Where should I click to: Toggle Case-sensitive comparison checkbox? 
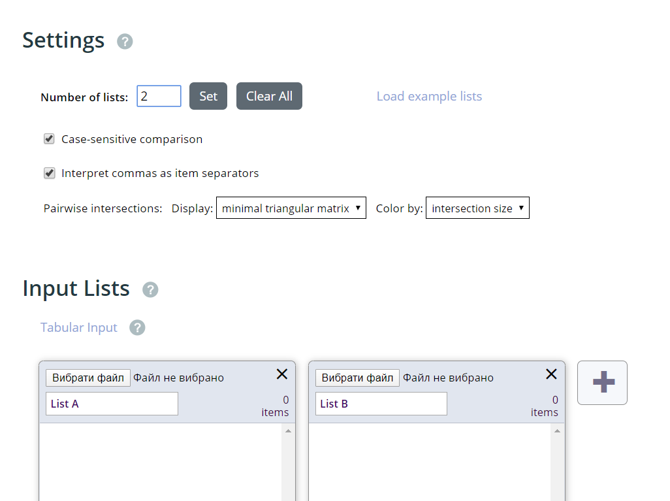[x=49, y=139]
